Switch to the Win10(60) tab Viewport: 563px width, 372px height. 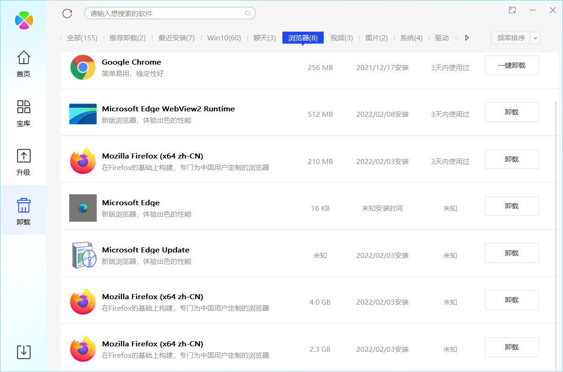pyautogui.click(x=224, y=38)
